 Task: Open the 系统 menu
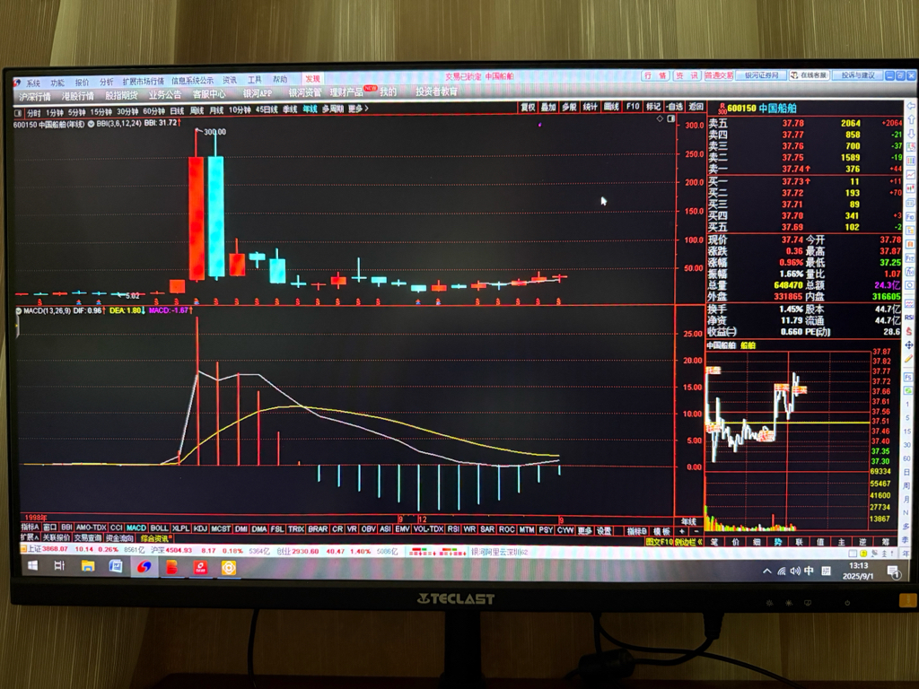point(33,83)
